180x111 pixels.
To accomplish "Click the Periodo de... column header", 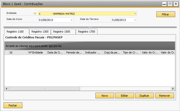I will point(75,52).
